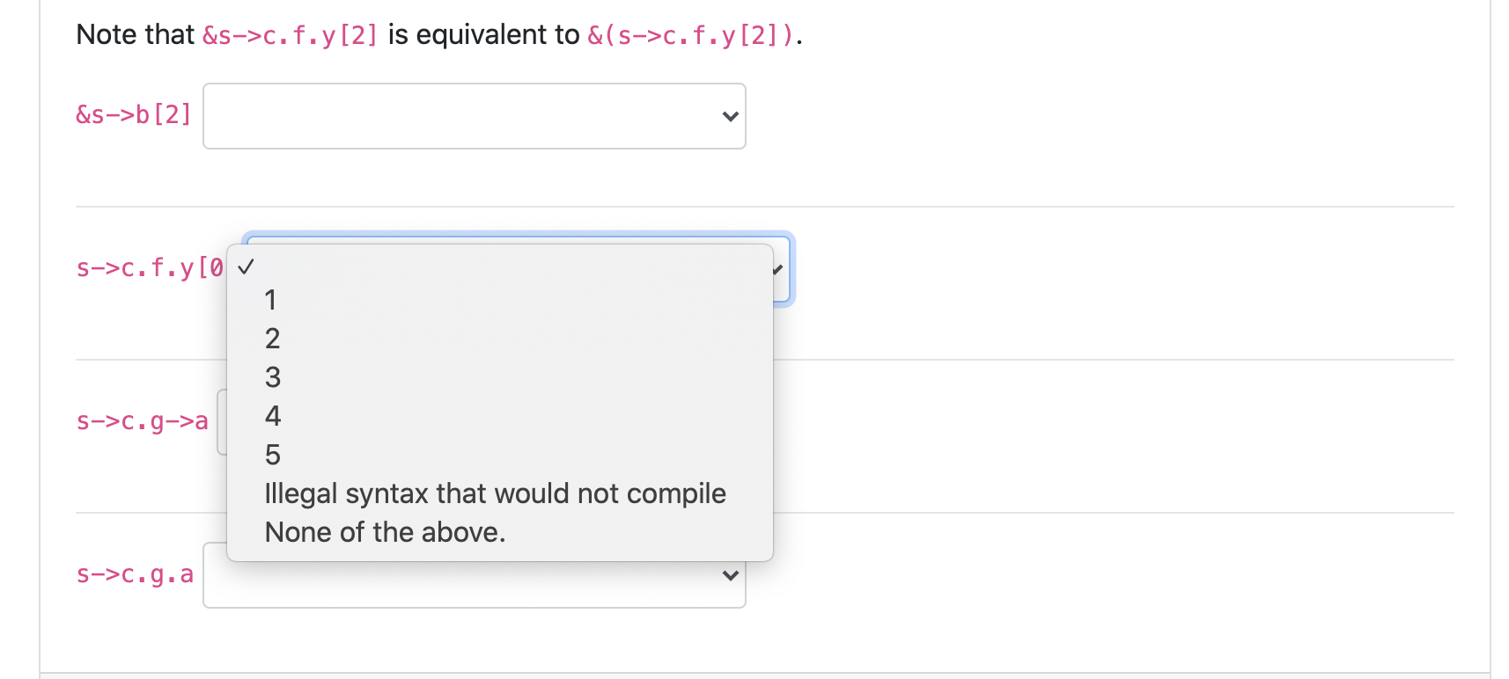Click the s->c.g.a code label

(136, 575)
